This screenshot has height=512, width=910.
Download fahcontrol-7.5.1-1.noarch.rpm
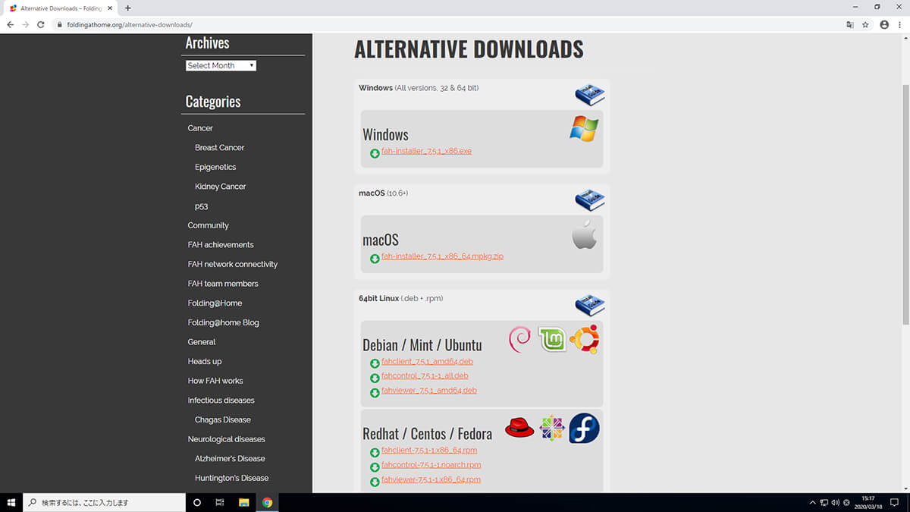click(431, 465)
